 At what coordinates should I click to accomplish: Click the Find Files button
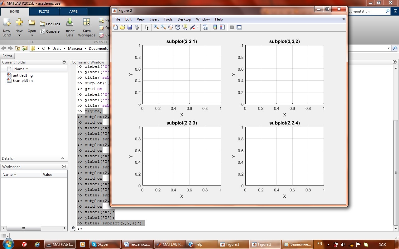coord(50,24)
